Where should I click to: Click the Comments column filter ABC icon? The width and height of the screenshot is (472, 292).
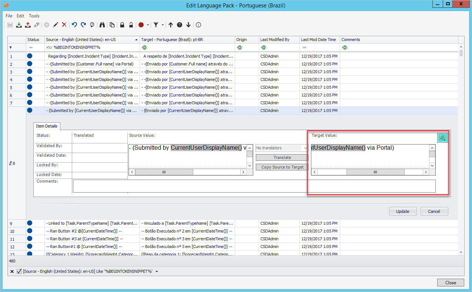[x=345, y=48]
